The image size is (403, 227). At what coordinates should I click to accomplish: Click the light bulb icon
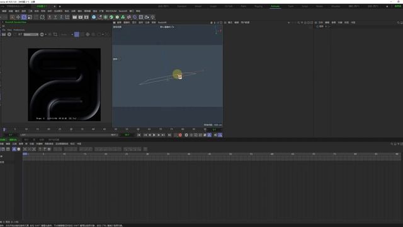[152, 17]
